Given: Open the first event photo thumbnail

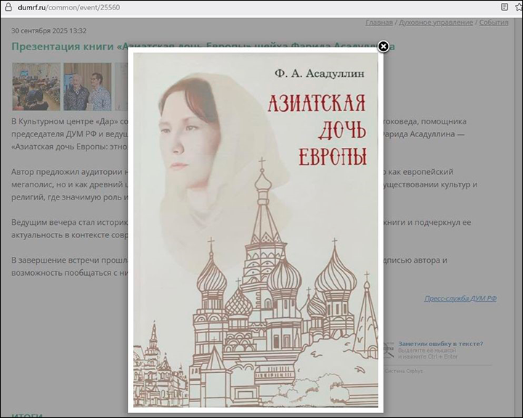Looking at the screenshot, I should click(x=36, y=86).
